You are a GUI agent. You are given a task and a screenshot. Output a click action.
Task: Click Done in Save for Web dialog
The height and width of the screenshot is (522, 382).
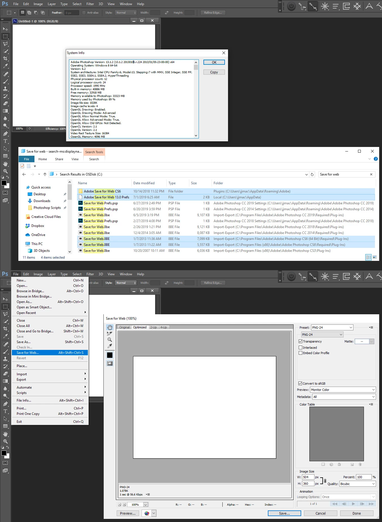point(357,513)
